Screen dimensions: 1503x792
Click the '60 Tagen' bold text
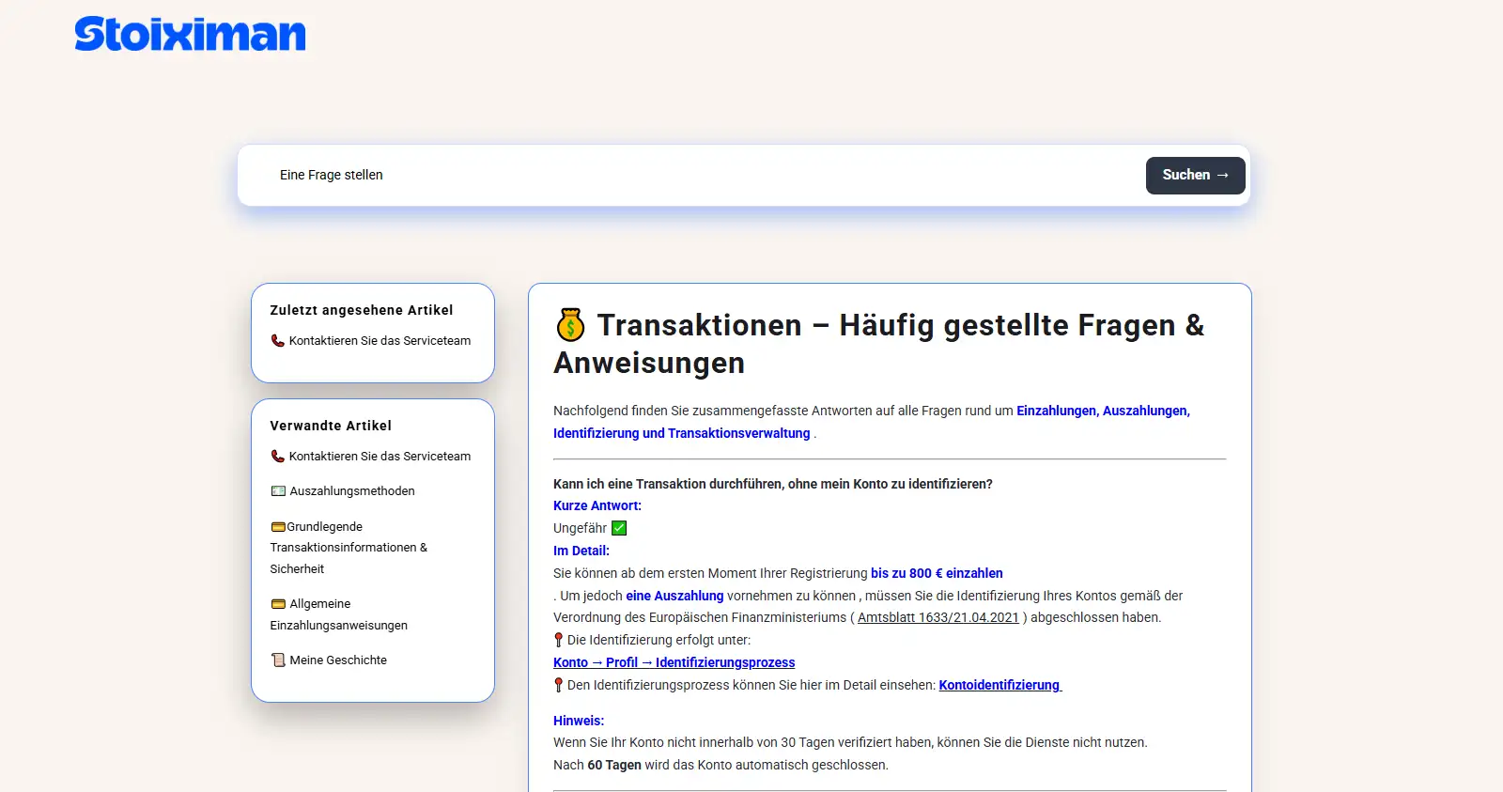tap(614, 765)
